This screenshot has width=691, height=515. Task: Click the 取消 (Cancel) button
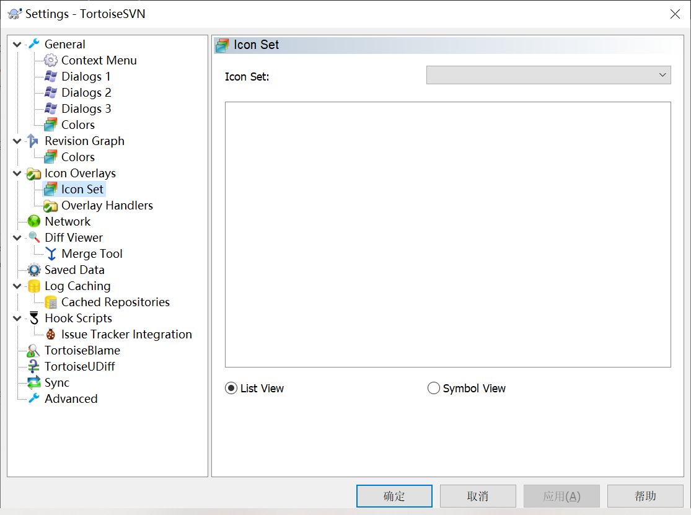pyautogui.click(x=478, y=496)
